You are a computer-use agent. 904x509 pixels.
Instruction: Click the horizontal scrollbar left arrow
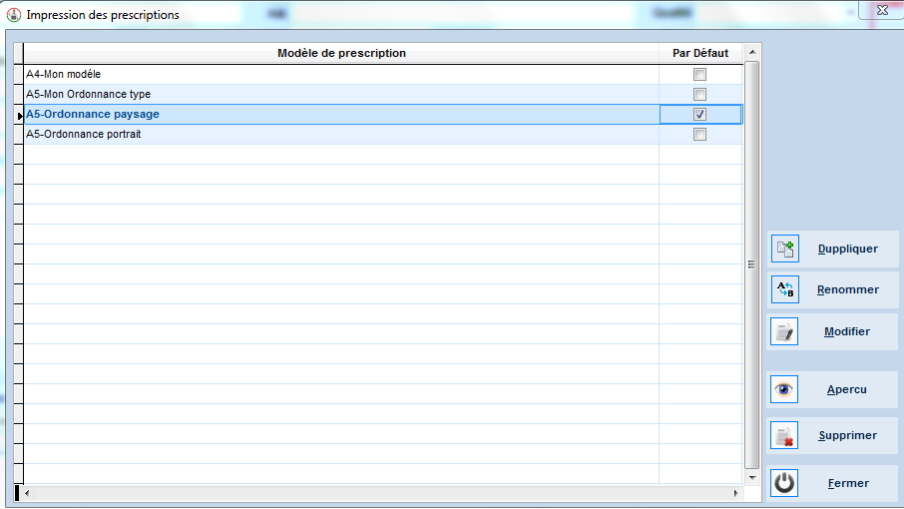(27, 493)
